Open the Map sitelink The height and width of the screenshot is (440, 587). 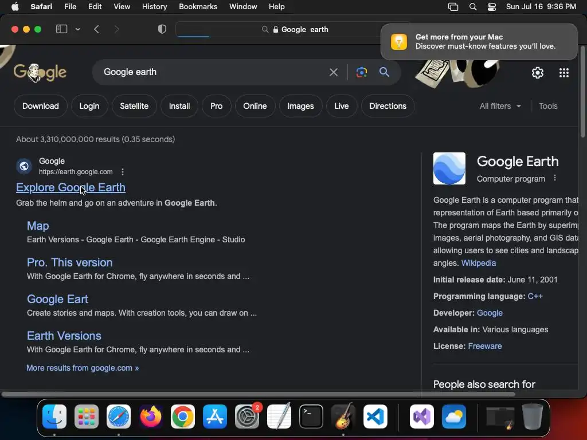tap(38, 226)
